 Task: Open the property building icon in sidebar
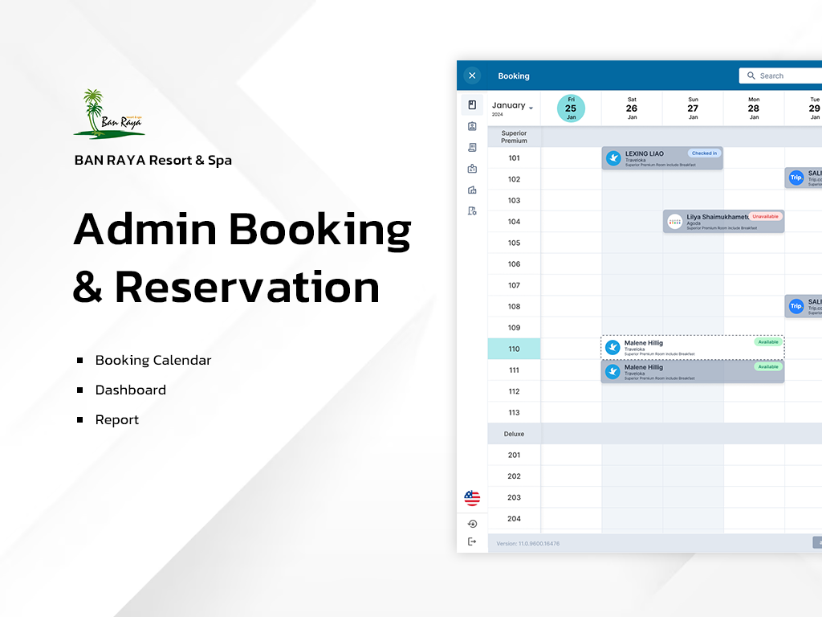point(472,190)
